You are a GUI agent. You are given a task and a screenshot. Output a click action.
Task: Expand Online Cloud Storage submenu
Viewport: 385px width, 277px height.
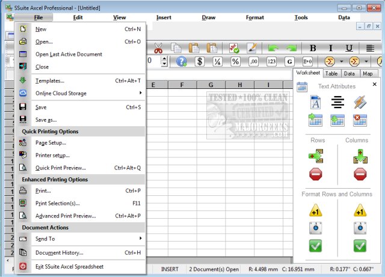81,93
